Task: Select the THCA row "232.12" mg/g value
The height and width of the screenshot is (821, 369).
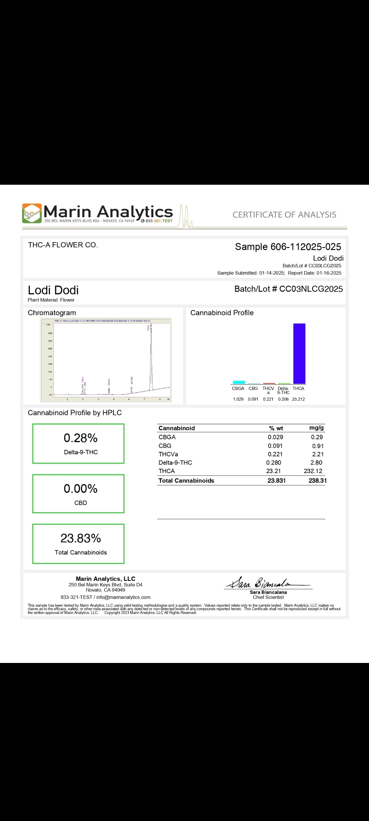Action: 313,471
